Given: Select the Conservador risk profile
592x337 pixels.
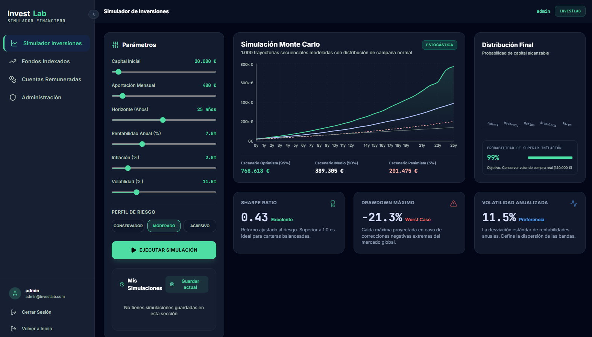Looking at the screenshot, I should (x=128, y=226).
